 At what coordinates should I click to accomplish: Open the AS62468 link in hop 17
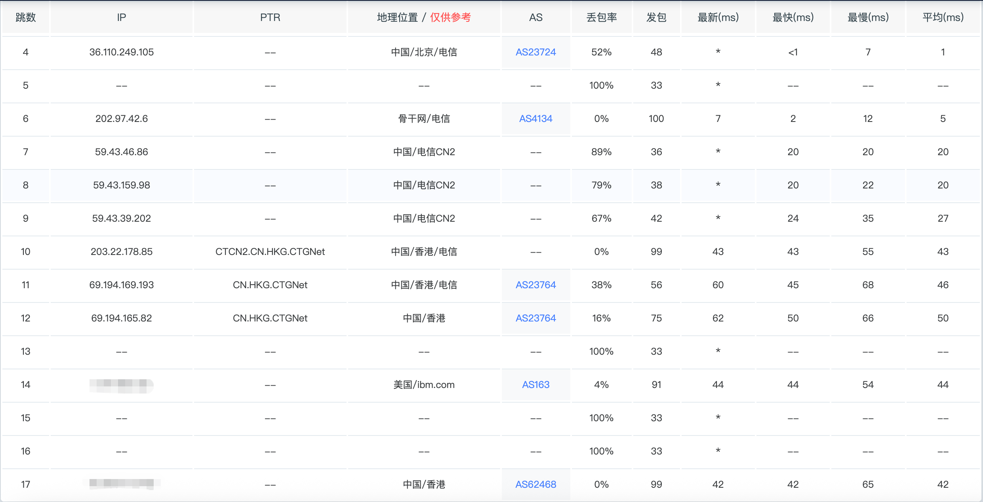(535, 485)
